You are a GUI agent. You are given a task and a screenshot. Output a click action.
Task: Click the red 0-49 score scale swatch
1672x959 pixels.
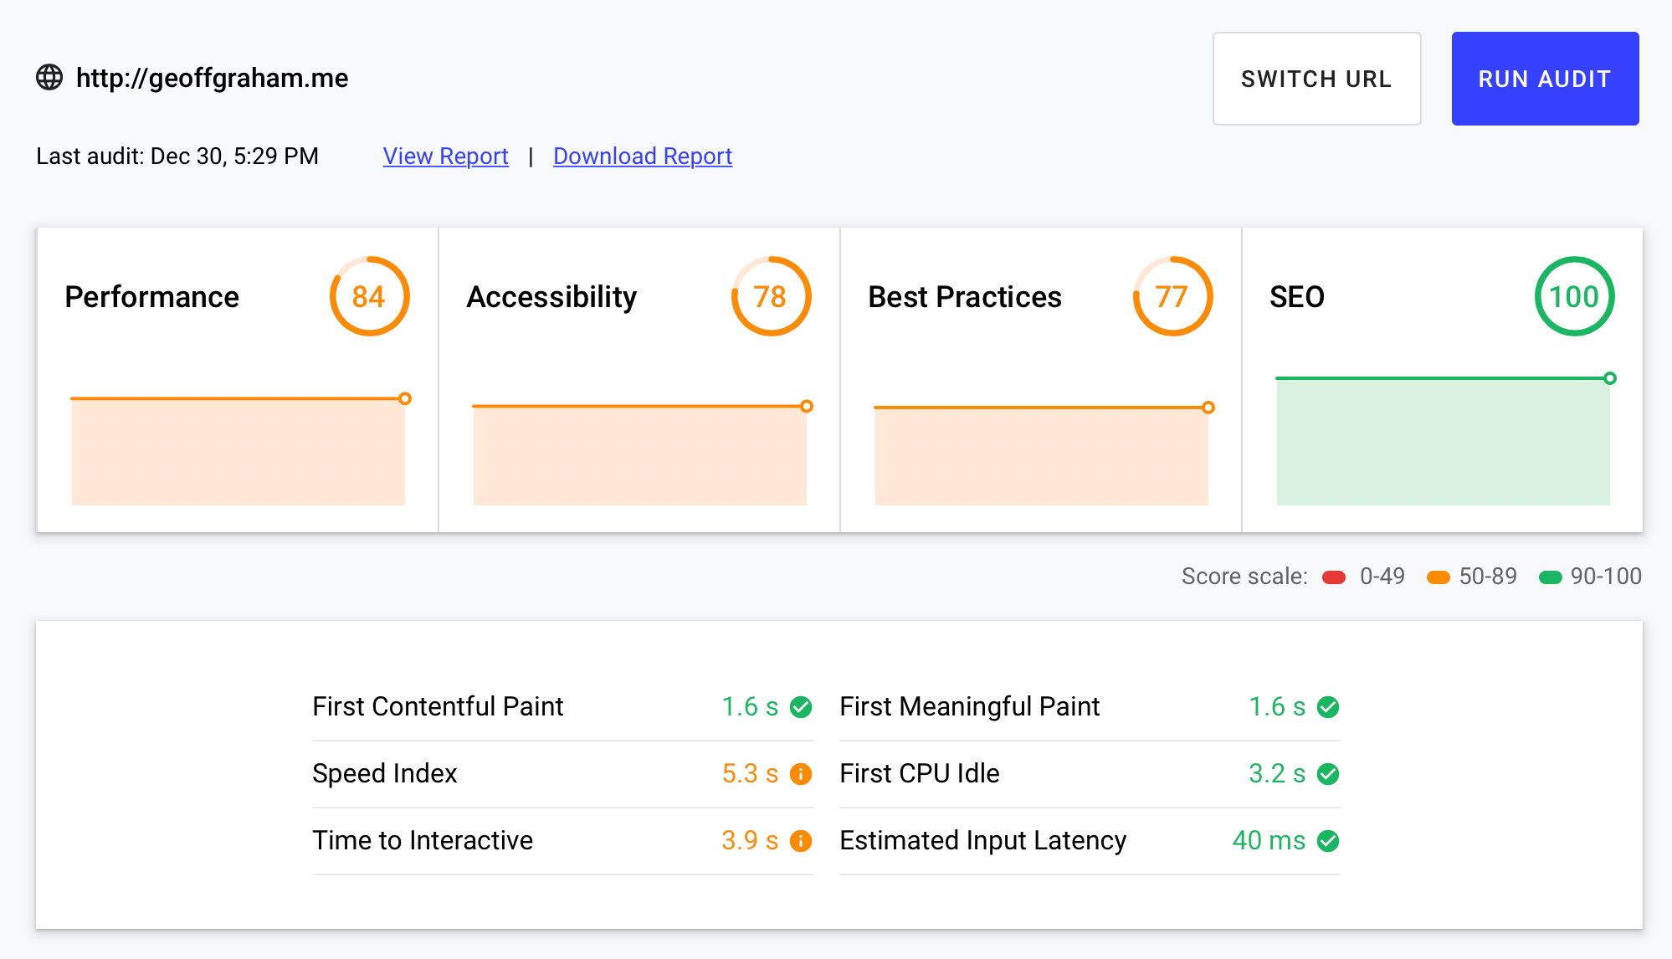coord(1334,577)
